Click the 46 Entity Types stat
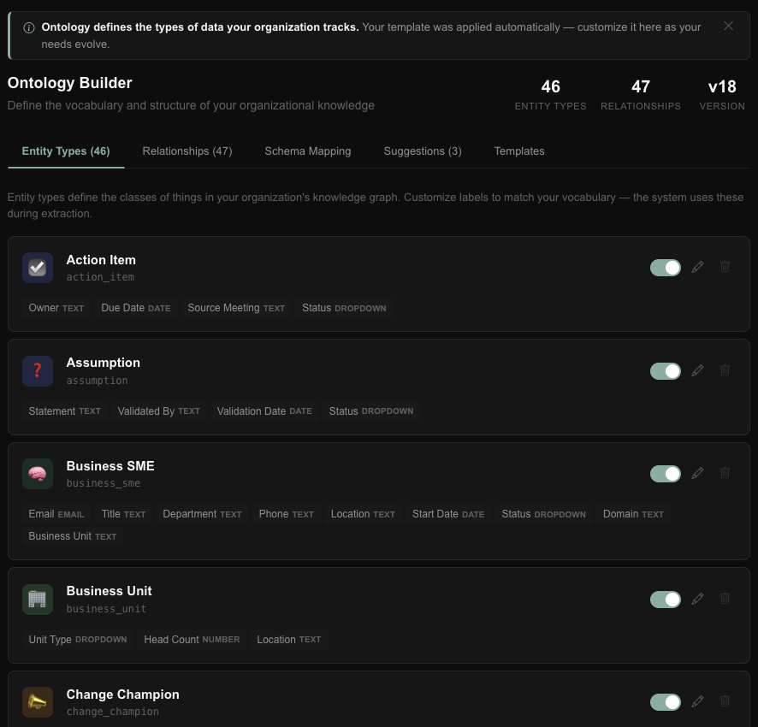758x727 pixels. pyautogui.click(x=550, y=95)
